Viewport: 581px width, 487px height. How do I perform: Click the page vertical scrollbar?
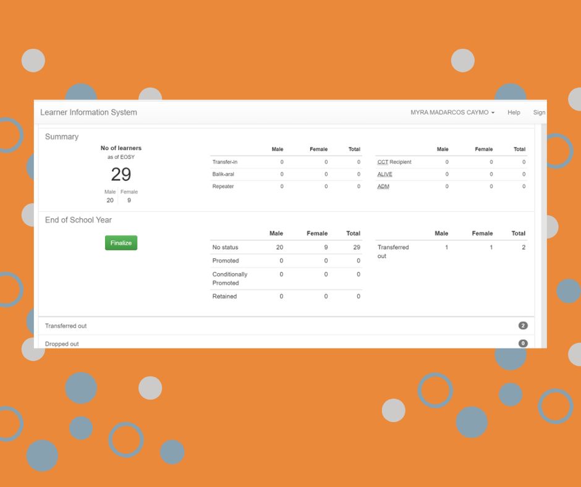point(543,235)
